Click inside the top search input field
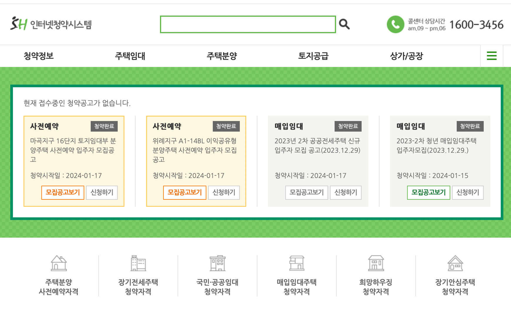This screenshot has height=314, width=511. [x=248, y=25]
